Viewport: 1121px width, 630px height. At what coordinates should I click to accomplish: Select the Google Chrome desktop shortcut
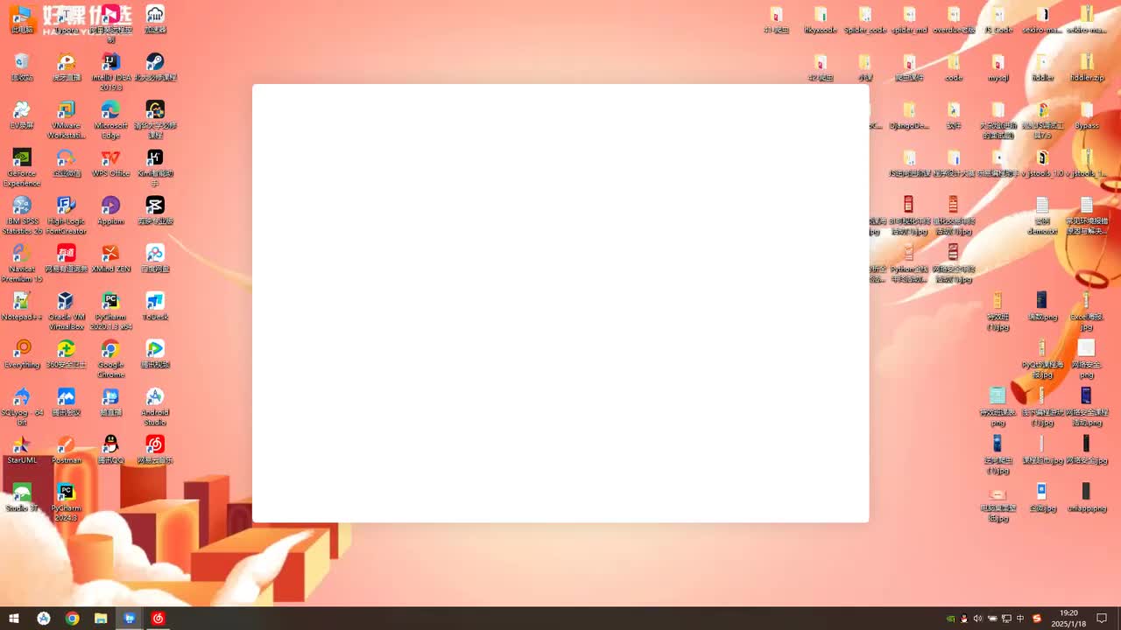point(110,359)
